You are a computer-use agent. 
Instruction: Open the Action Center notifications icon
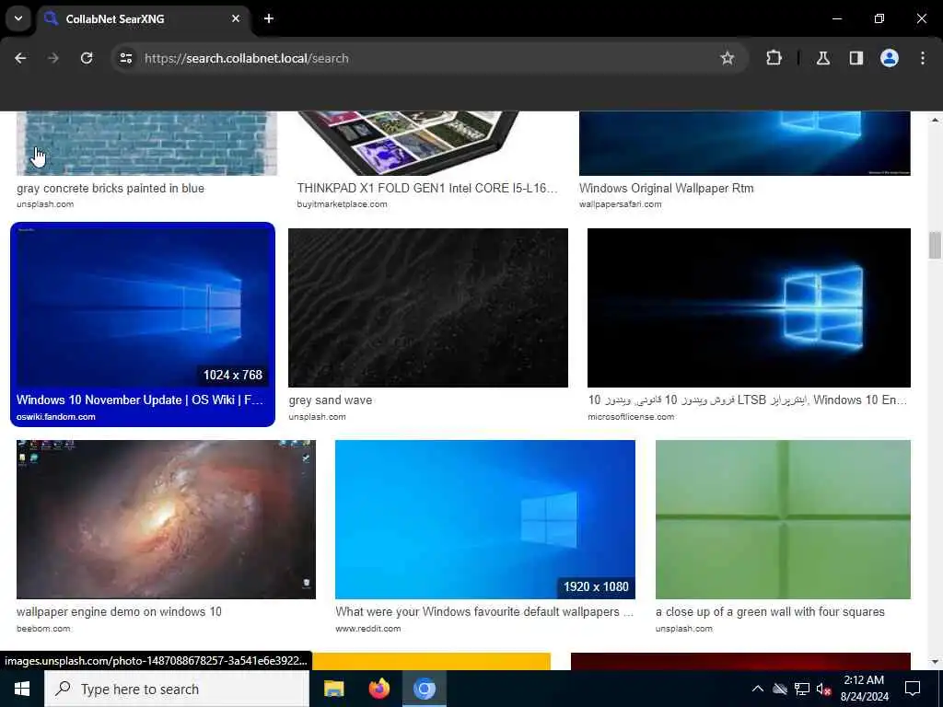pos(913,689)
